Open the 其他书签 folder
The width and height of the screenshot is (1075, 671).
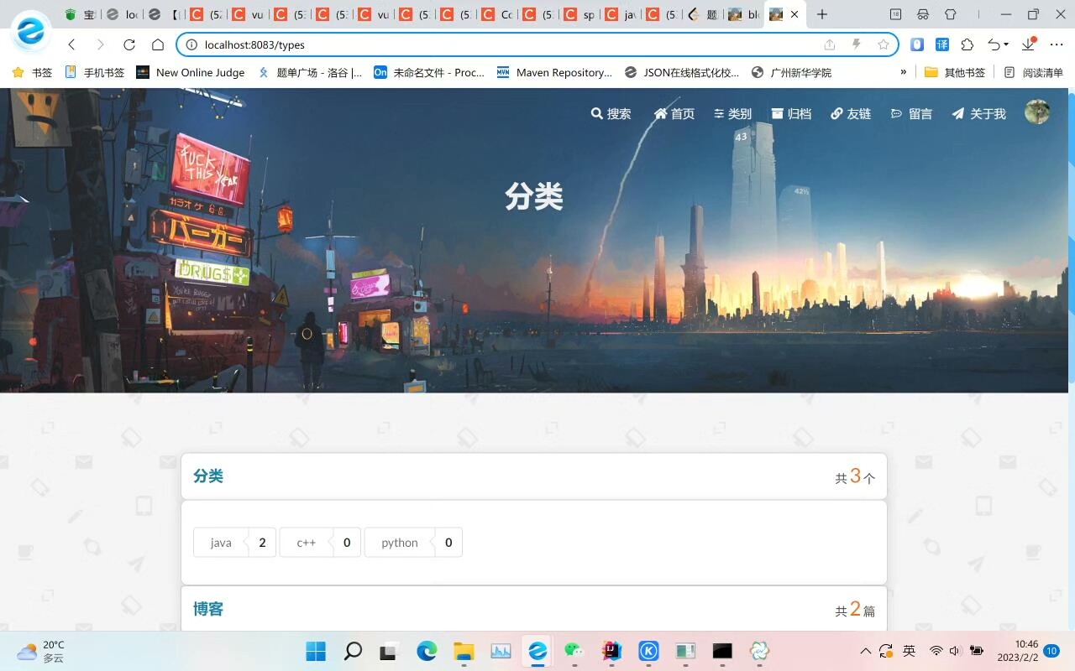point(955,73)
